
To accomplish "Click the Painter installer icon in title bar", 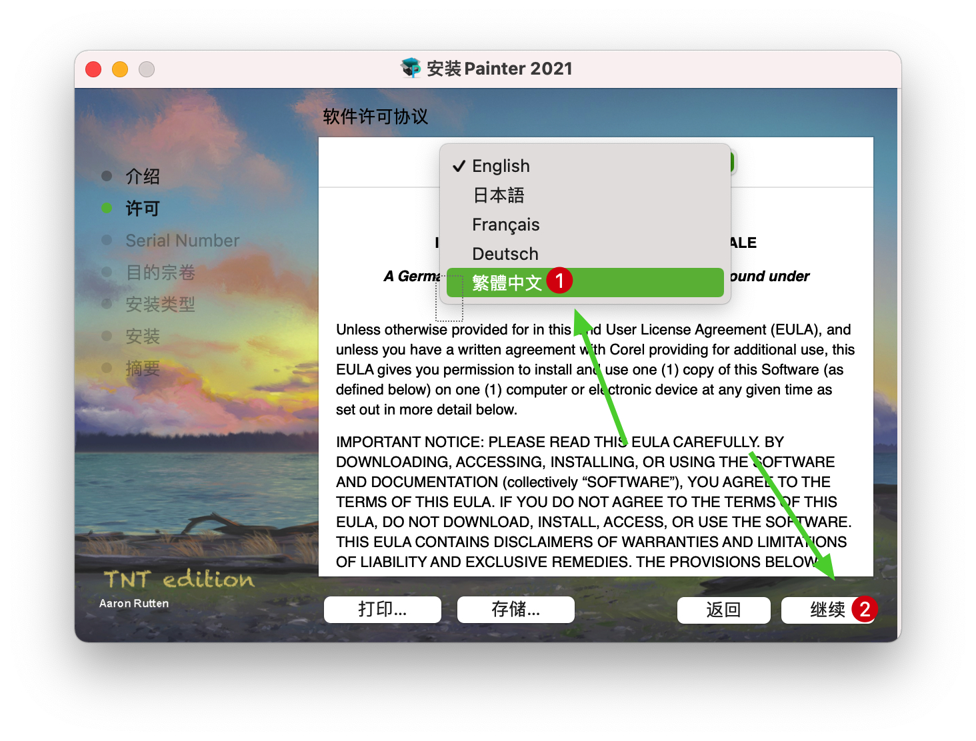I will tap(411, 68).
